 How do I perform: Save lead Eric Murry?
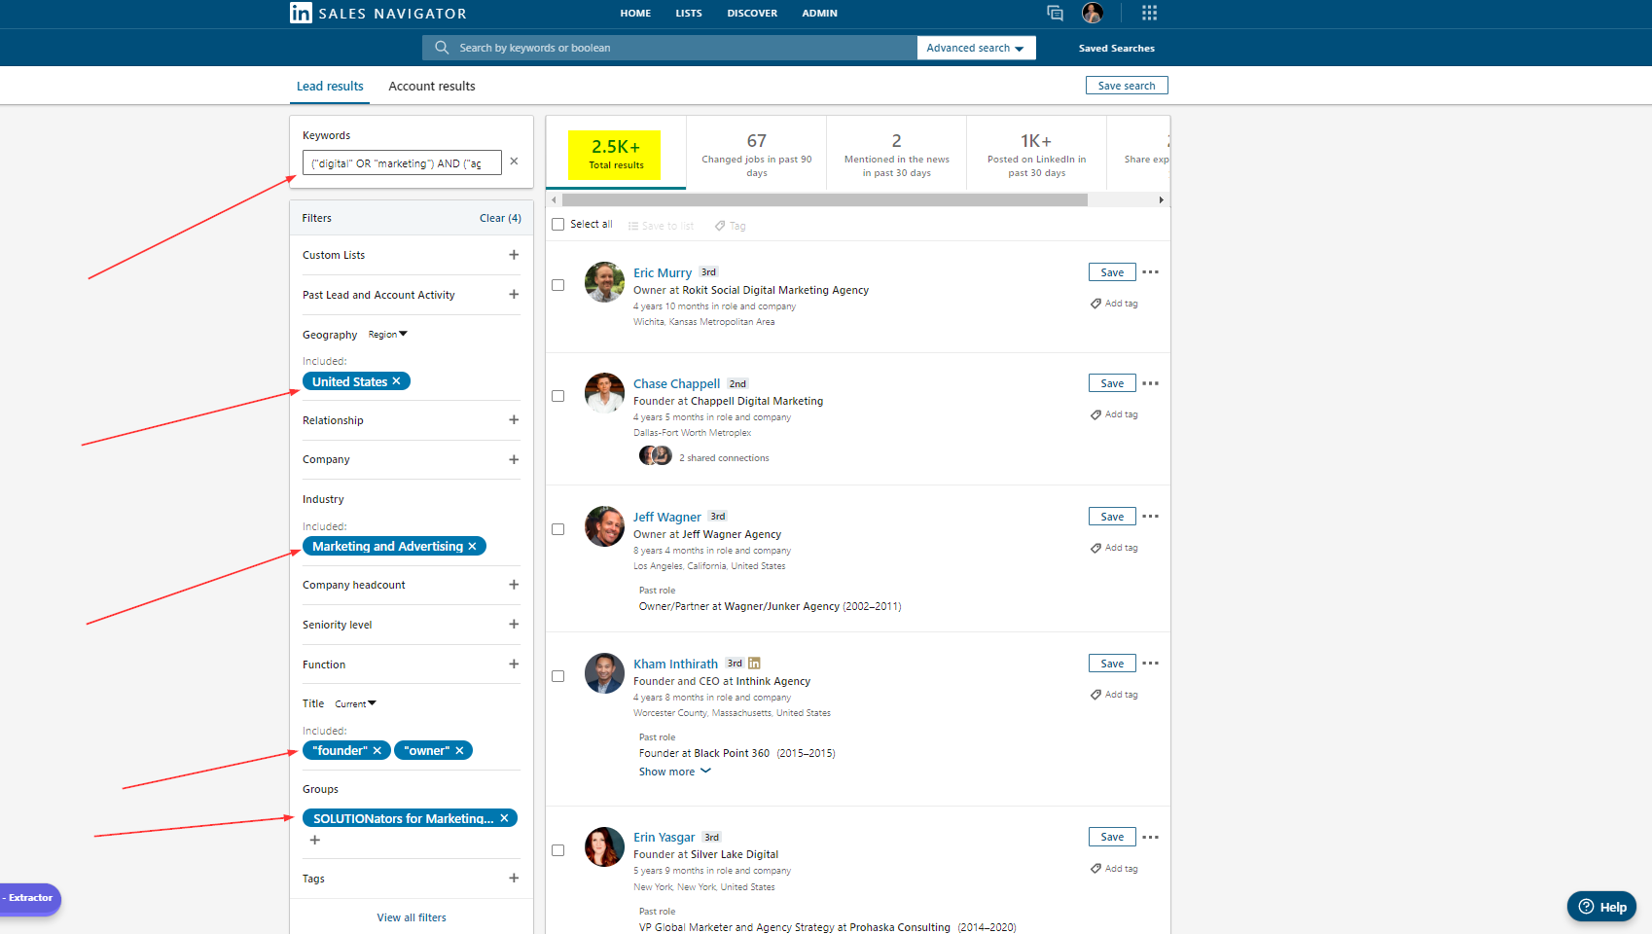pyautogui.click(x=1112, y=272)
